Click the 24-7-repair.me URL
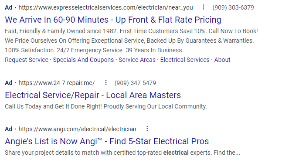282x163 pixels. tap(57, 83)
